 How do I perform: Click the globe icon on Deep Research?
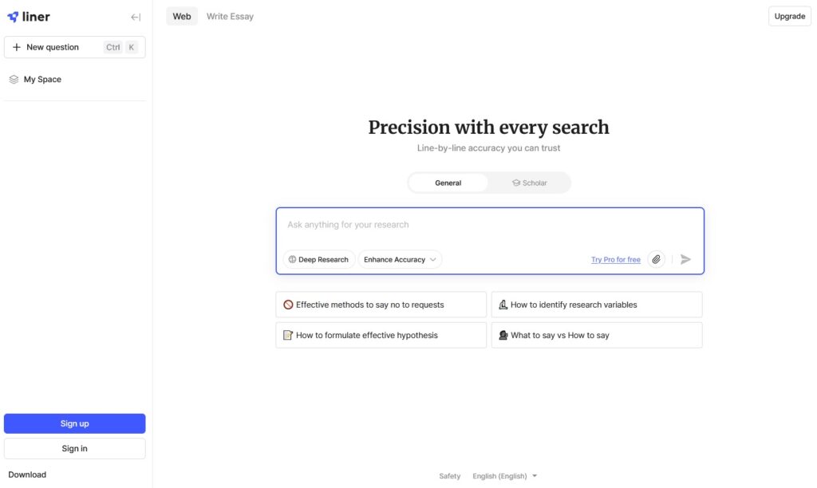click(292, 259)
